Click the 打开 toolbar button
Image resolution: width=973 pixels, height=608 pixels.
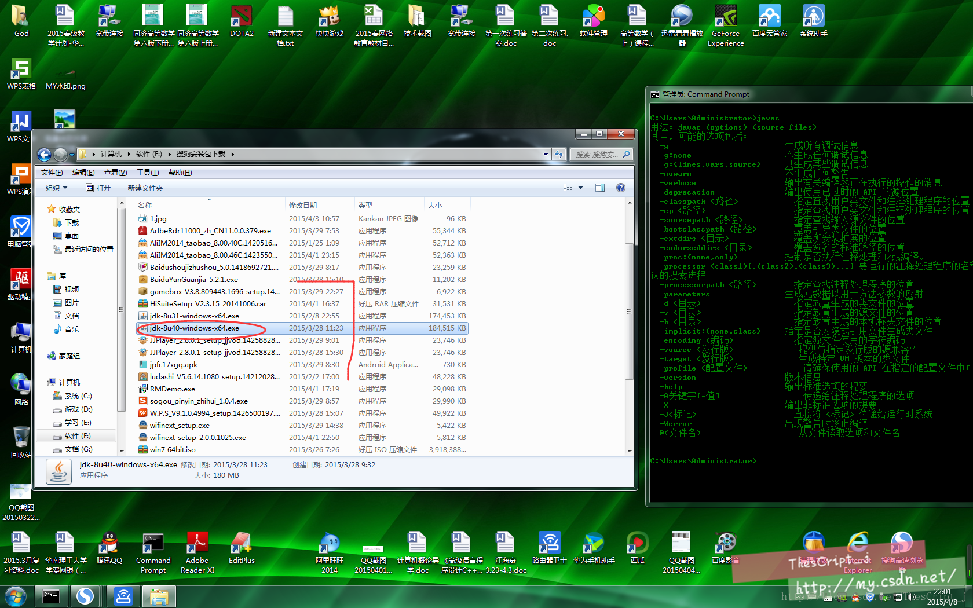click(x=98, y=188)
